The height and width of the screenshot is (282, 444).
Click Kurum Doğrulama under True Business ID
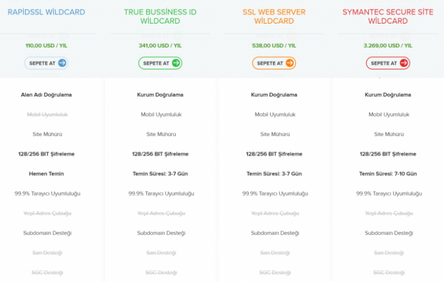tap(160, 95)
